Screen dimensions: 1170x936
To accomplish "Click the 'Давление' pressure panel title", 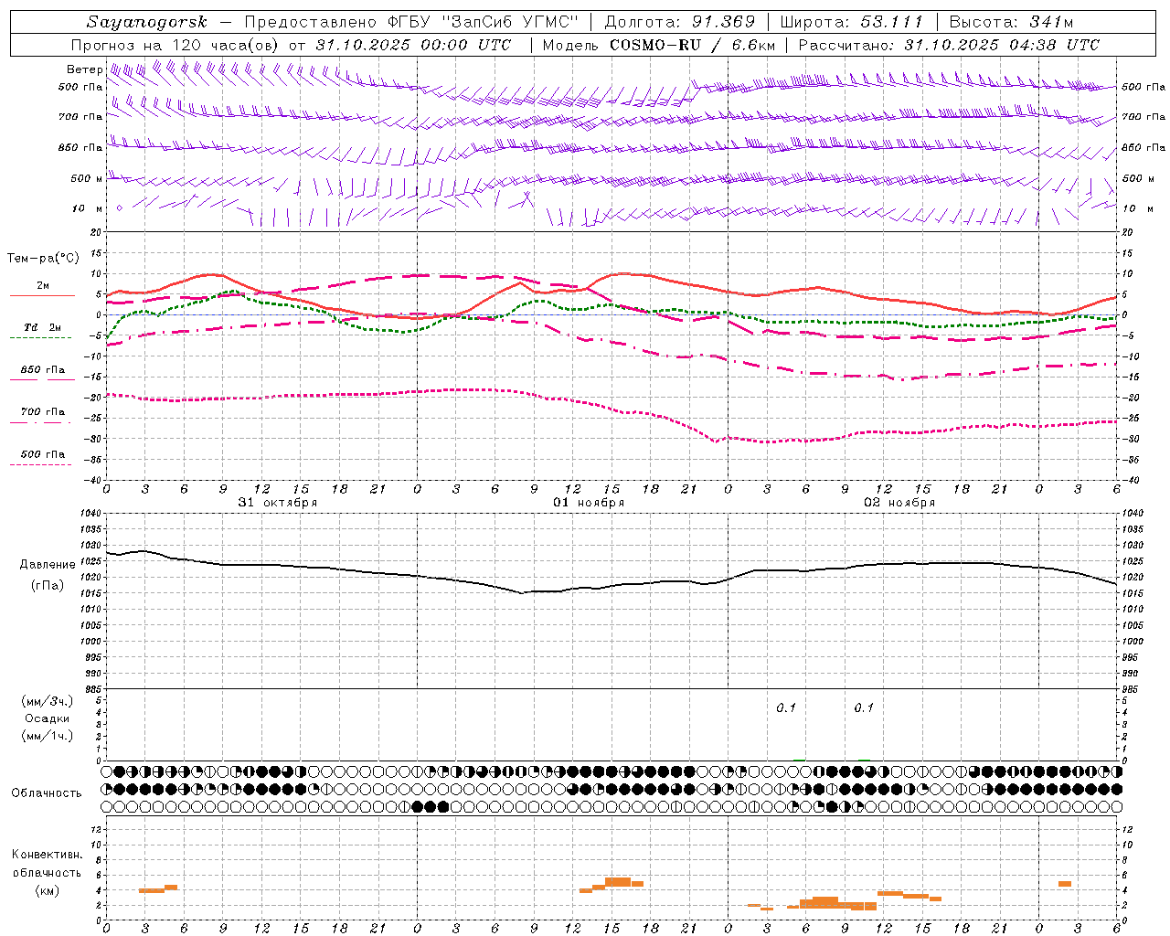I will 48,565.
